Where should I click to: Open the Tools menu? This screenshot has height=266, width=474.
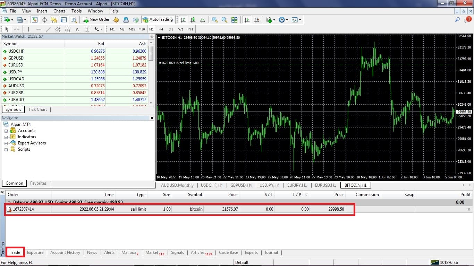pyautogui.click(x=76, y=11)
